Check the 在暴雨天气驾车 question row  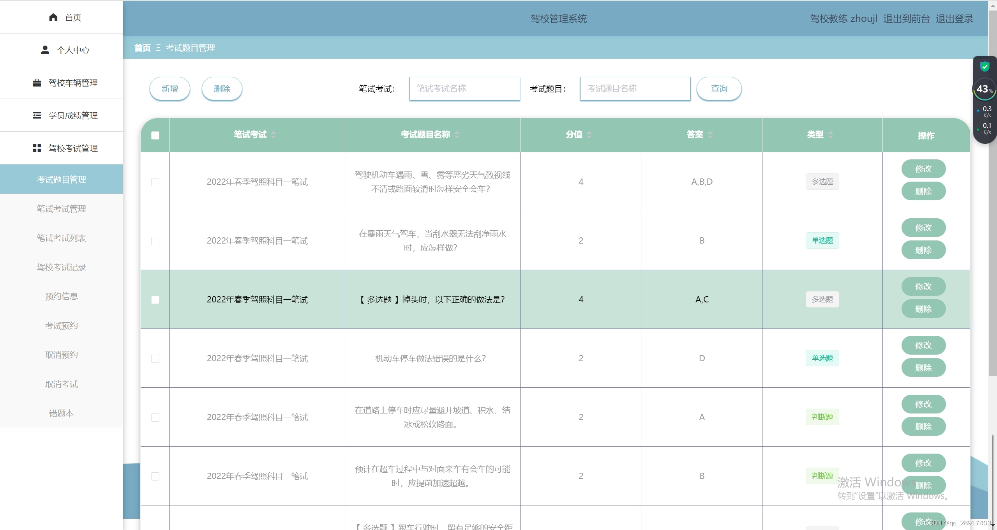point(155,241)
